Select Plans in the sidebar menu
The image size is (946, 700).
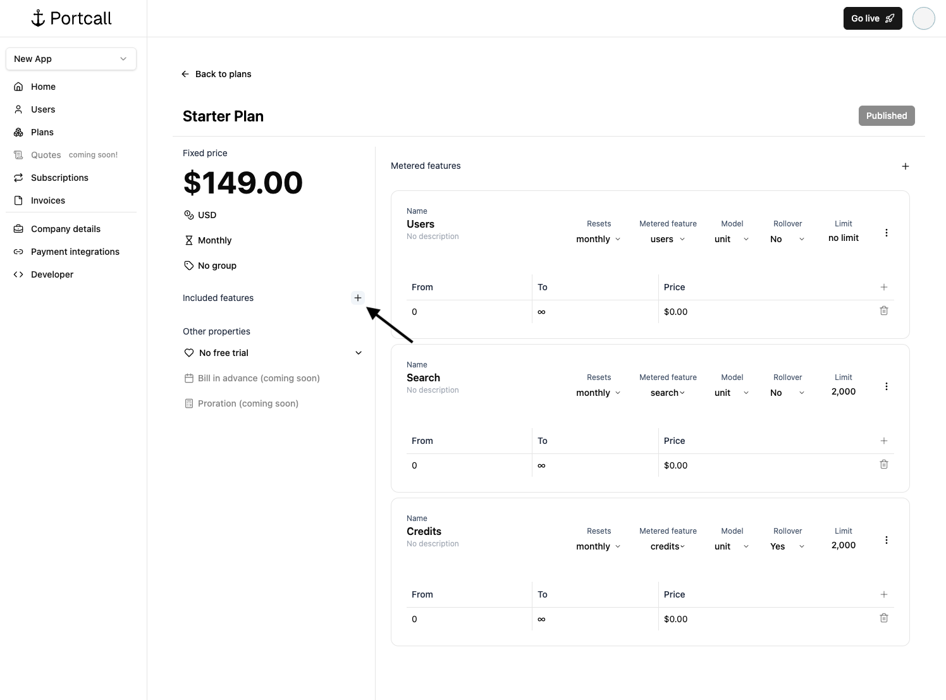(x=42, y=132)
